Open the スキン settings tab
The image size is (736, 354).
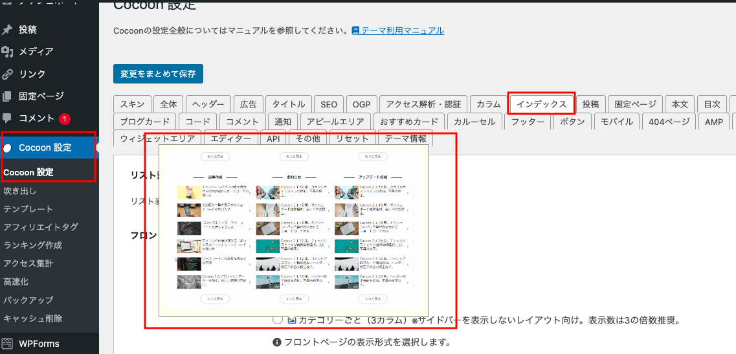[x=133, y=104]
